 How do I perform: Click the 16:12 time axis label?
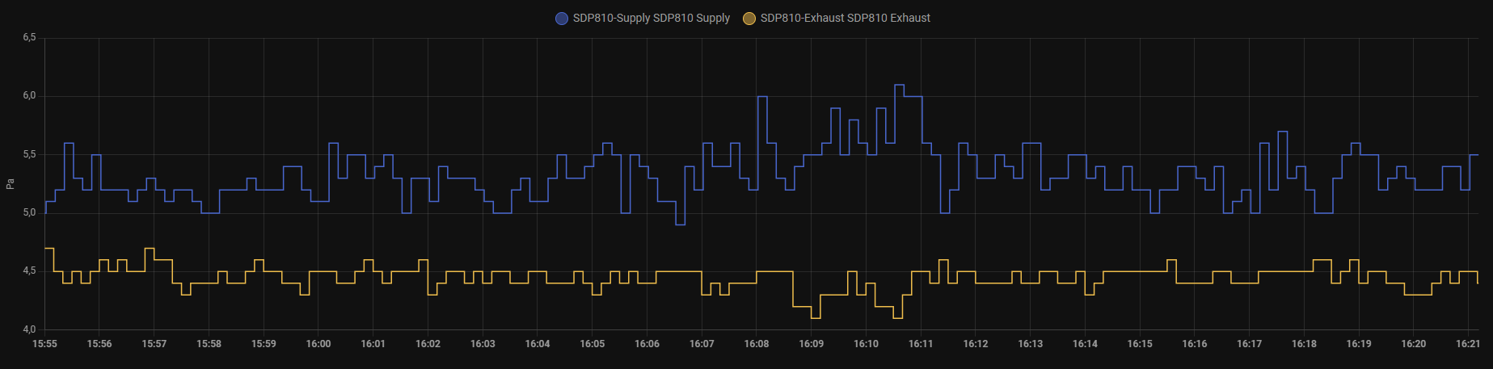tap(976, 344)
